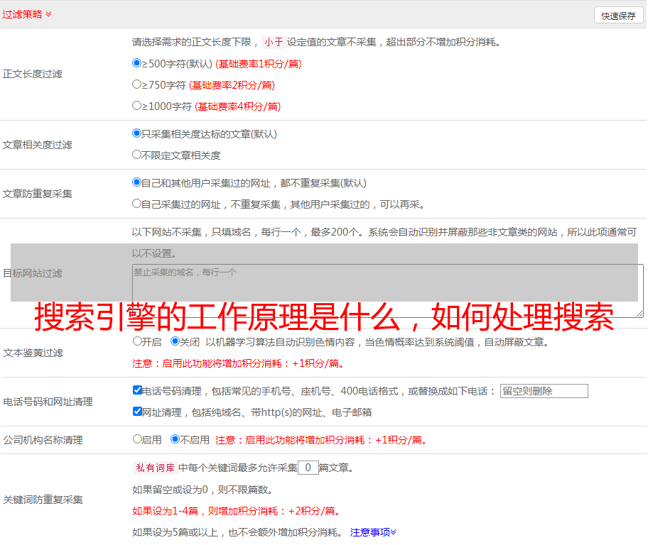Select 只采集相关度达标的文章 radio option
Image resolution: width=648 pixels, height=545 pixels.
[137, 133]
